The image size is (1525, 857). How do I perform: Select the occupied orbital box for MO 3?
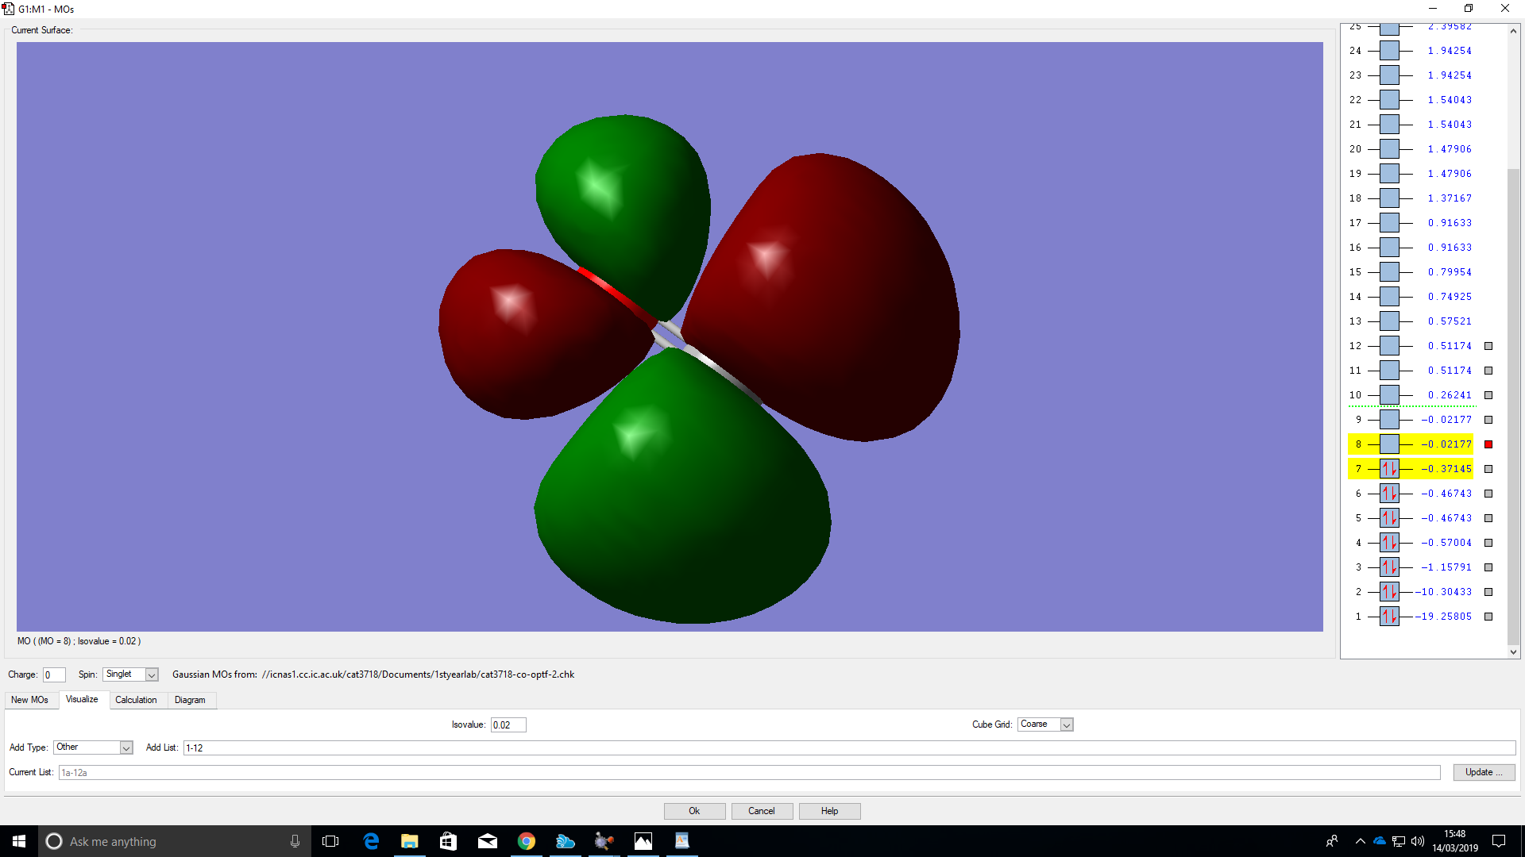click(x=1389, y=567)
